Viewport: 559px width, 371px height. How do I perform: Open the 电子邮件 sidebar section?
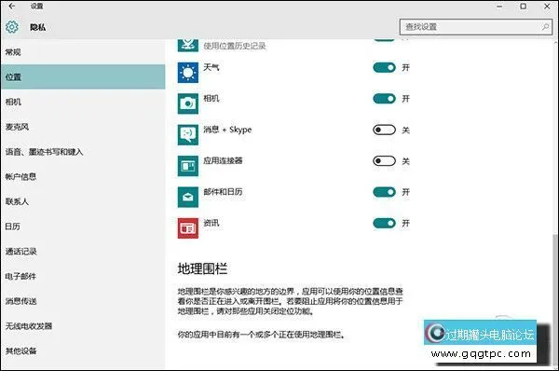click(83, 276)
